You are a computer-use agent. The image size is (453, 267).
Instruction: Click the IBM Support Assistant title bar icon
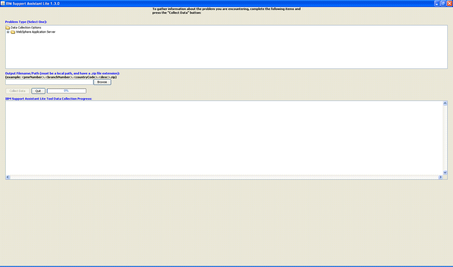coord(3,3)
